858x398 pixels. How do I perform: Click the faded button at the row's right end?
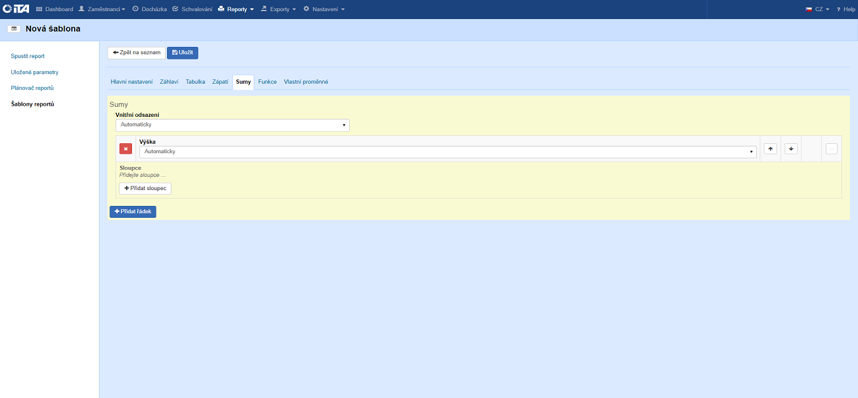[x=832, y=149]
